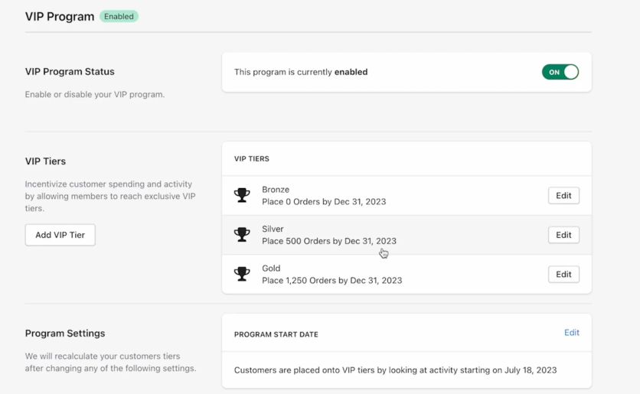Select the Program Settings section heading
Image resolution: width=640 pixels, height=394 pixels.
tap(65, 334)
